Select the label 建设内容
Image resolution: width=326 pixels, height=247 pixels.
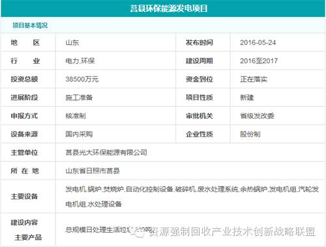pos(24,222)
